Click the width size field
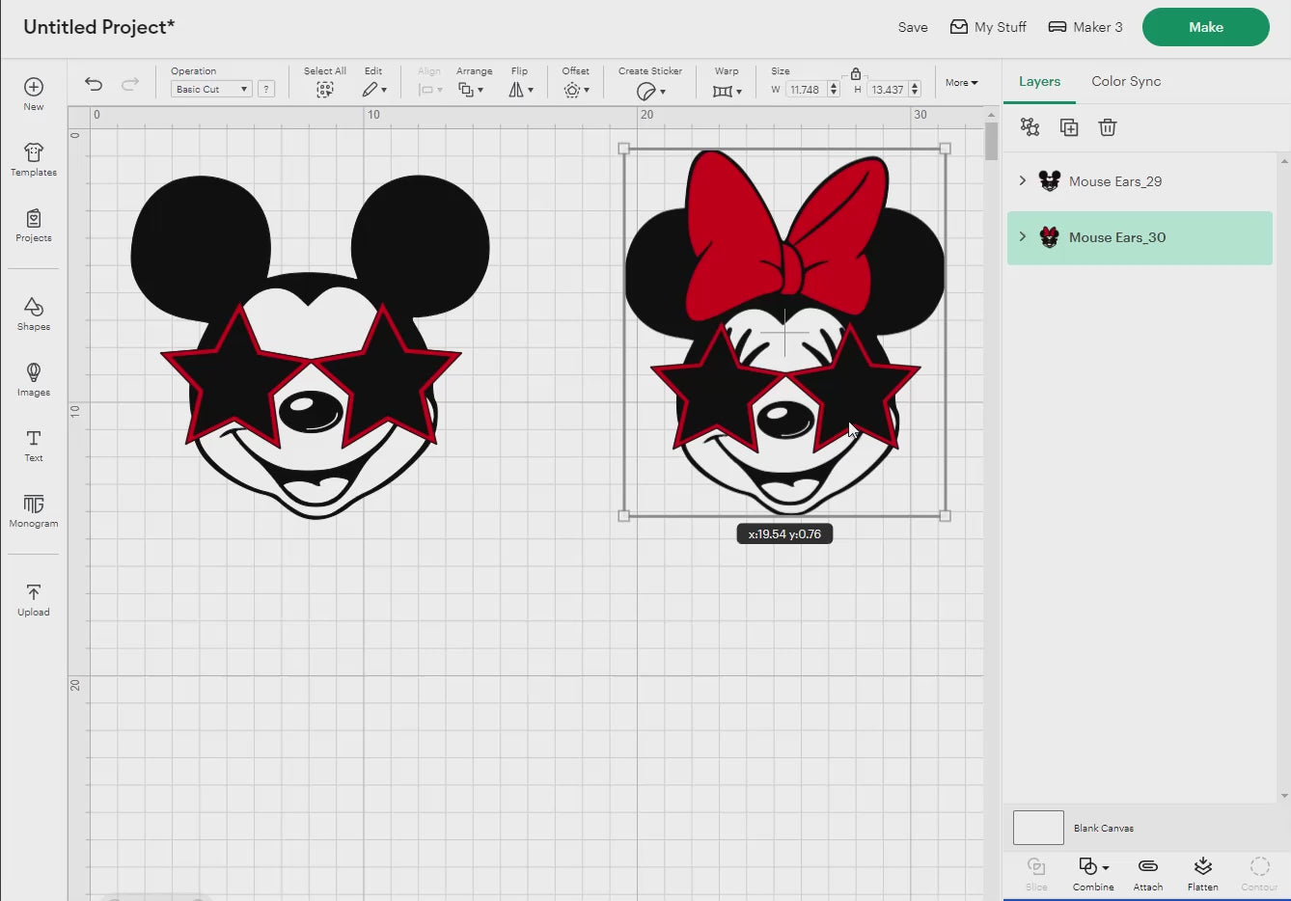The image size is (1291, 901). [x=805, y=89]
